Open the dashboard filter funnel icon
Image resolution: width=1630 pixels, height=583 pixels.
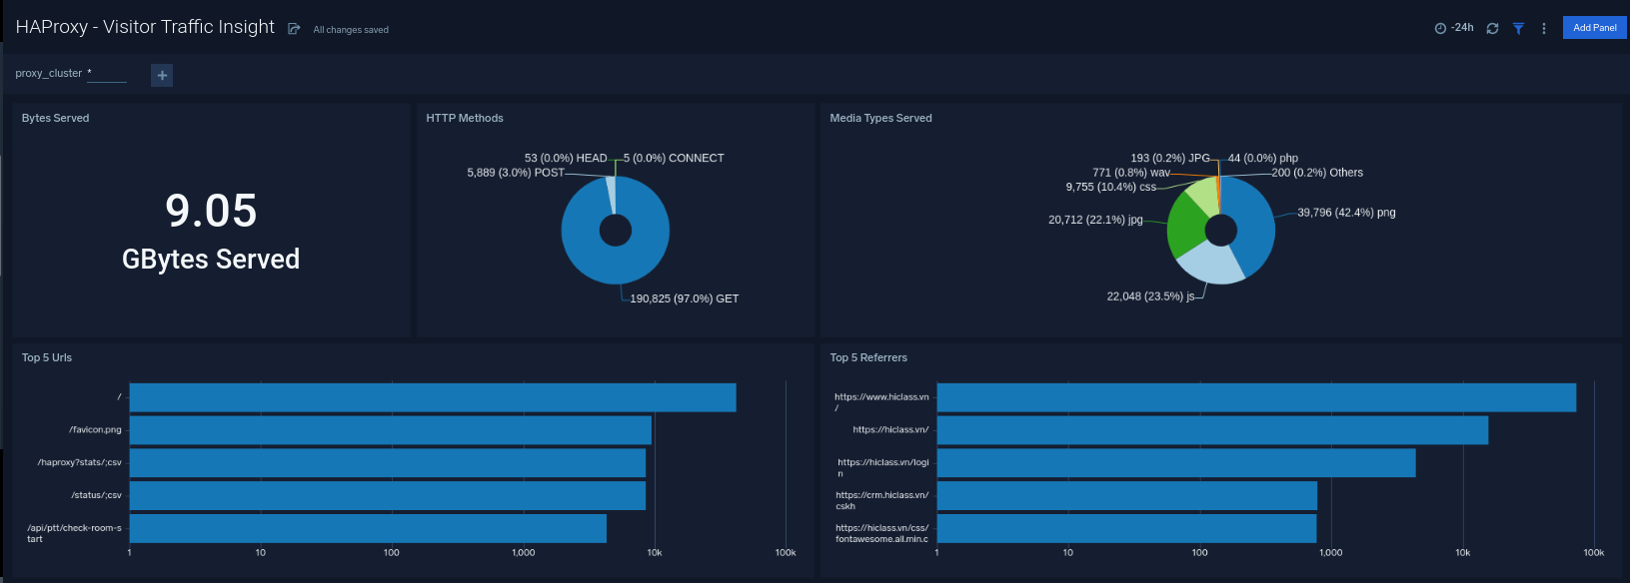coord(1518,28)
